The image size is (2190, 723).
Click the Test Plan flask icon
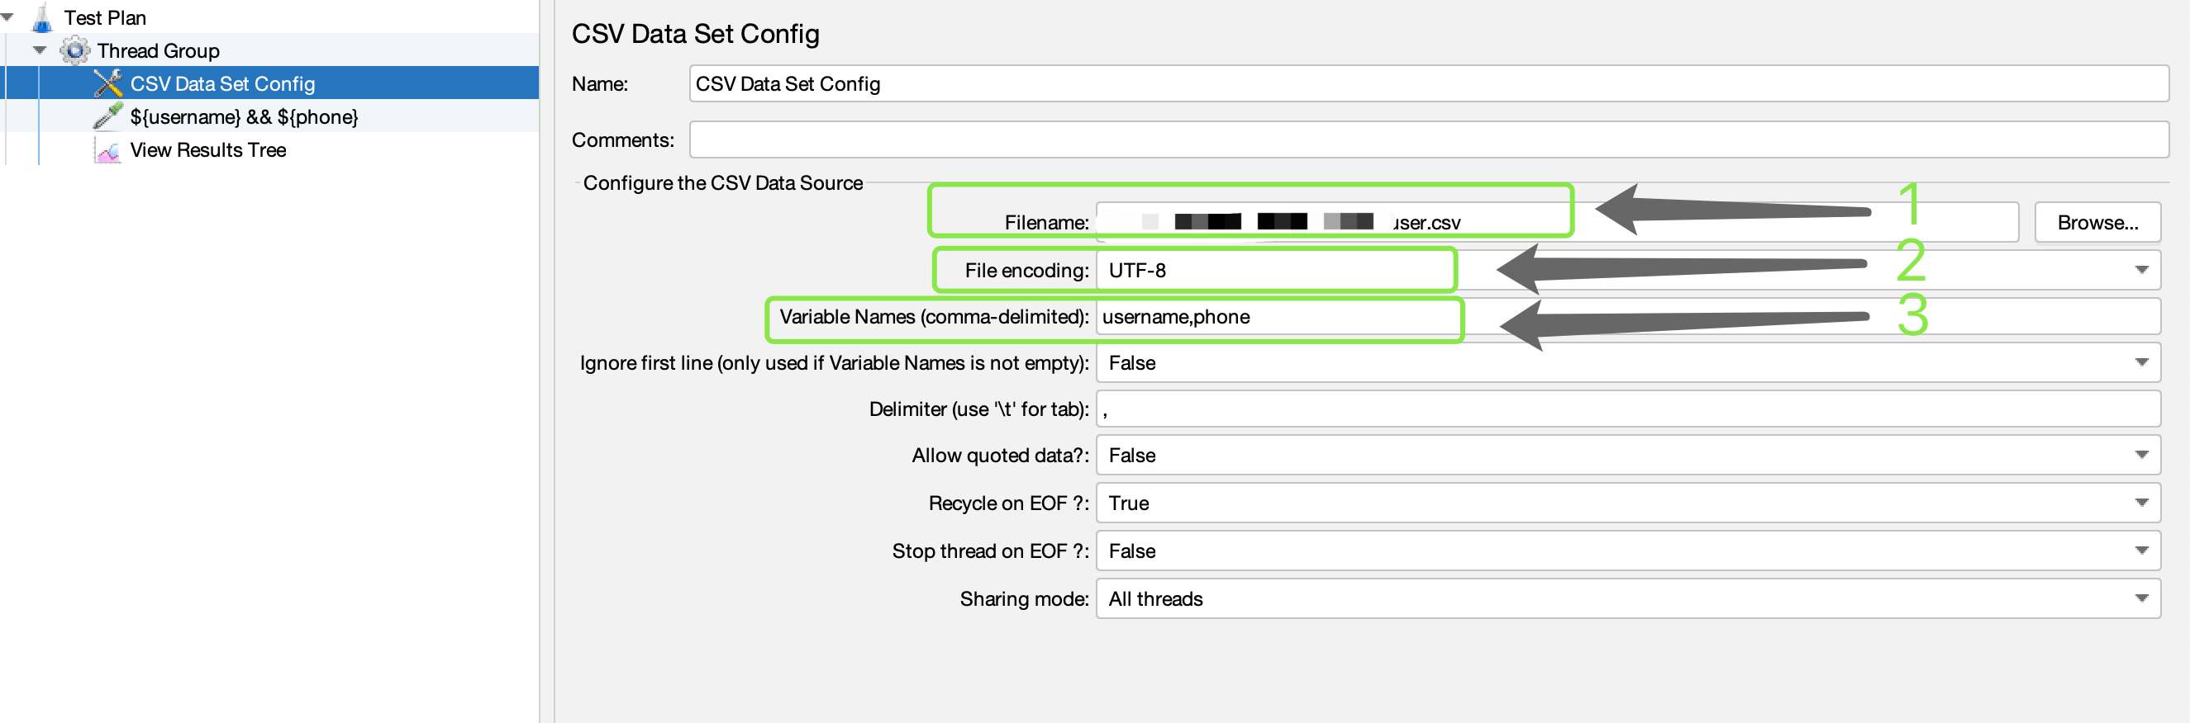(41, 18)
